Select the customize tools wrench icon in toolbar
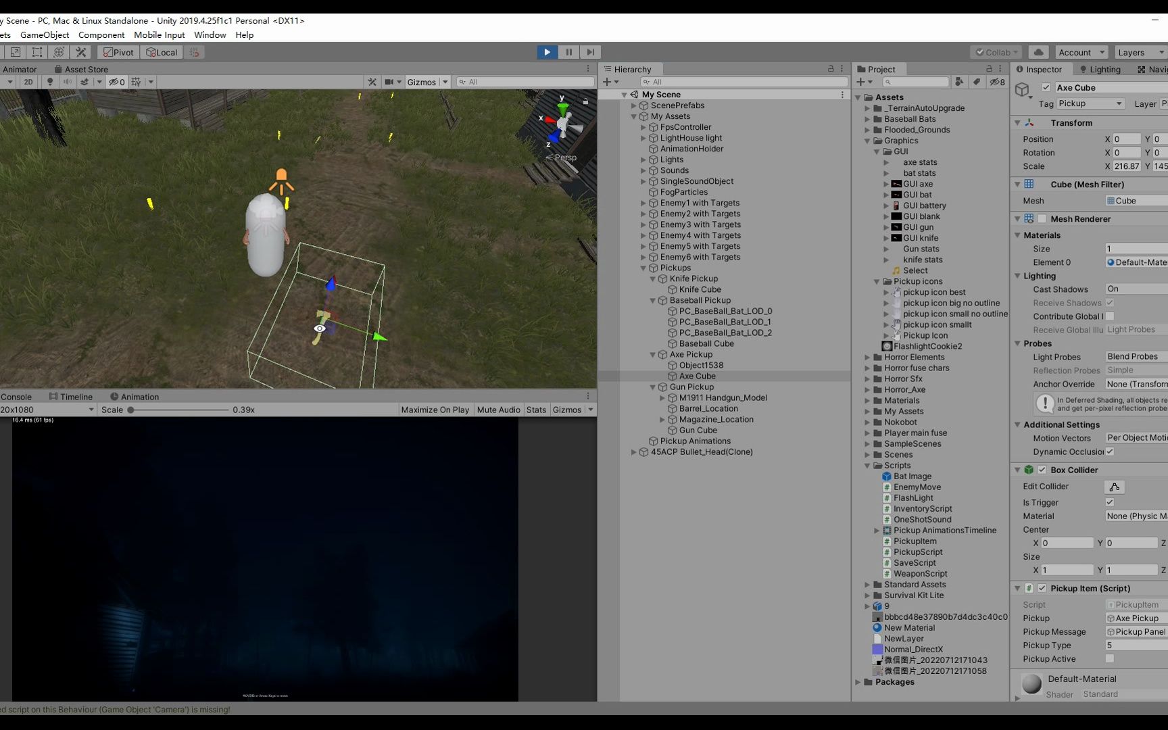Image resolution: width=1168 pixels, height=730 pixels. 80,52
